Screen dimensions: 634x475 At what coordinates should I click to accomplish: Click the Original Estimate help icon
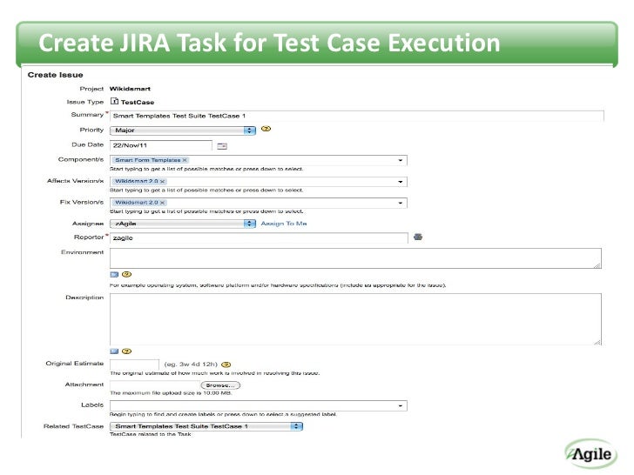point(226,365)
